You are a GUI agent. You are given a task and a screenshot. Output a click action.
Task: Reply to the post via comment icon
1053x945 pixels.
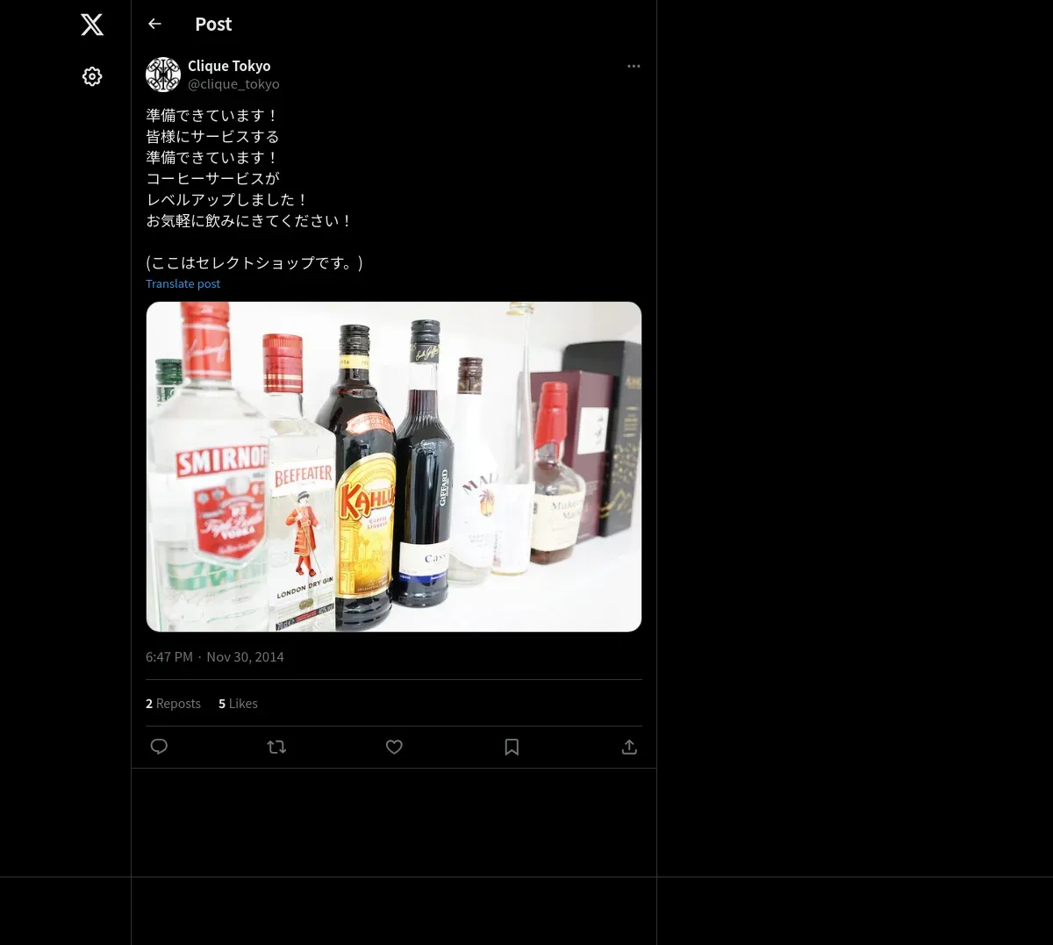click(159, 747)
